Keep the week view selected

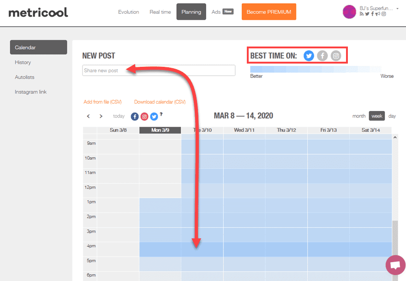pyautogui.click(x=376, y=116)
